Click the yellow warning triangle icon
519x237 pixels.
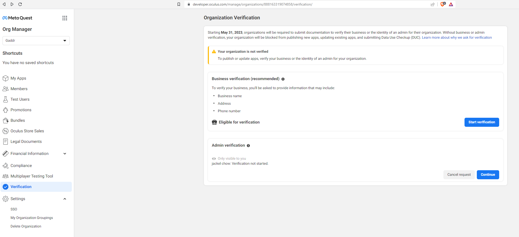click(x=214, y=51)
